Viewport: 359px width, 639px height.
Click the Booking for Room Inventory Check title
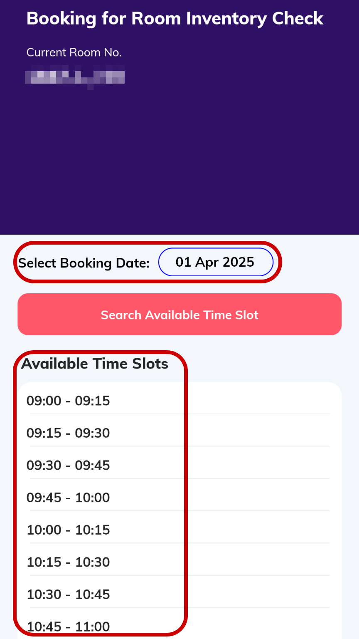pyautogui.click(x=175, y=19)
